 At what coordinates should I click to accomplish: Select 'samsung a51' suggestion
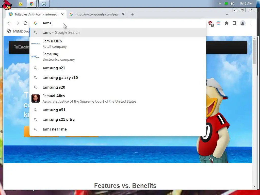tap(118, 110)
